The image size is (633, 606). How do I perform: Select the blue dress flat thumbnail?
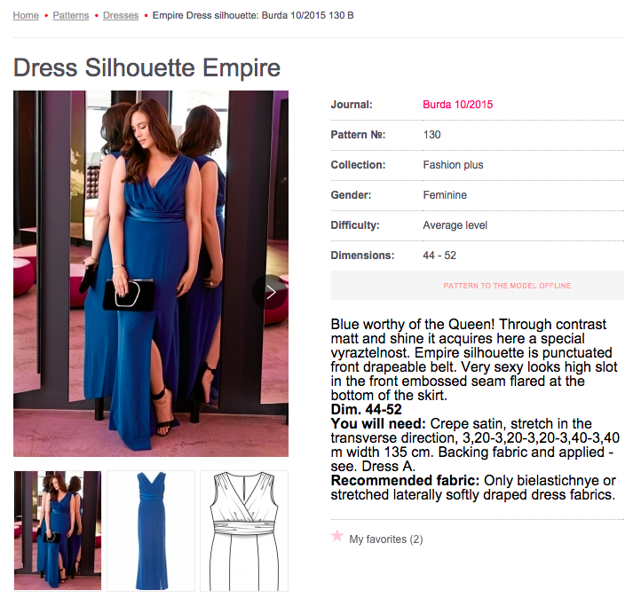coord(151,531)
